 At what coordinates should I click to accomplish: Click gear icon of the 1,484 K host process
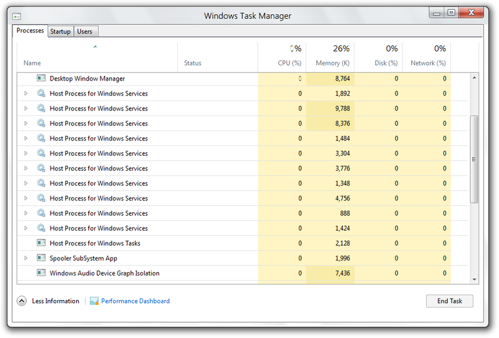41,138
